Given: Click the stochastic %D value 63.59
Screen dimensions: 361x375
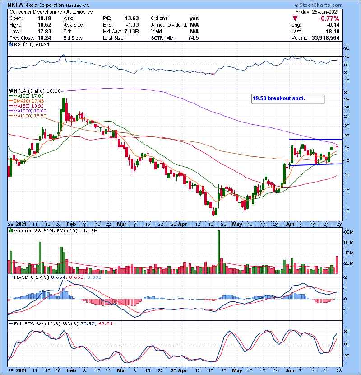Looking at the screenshot, I should [x=105, y=323].
